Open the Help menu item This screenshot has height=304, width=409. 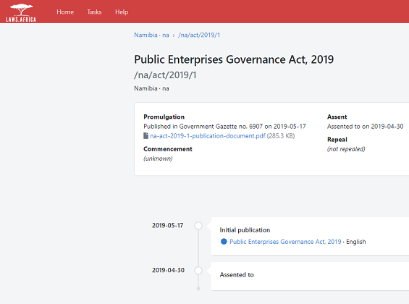122,12
